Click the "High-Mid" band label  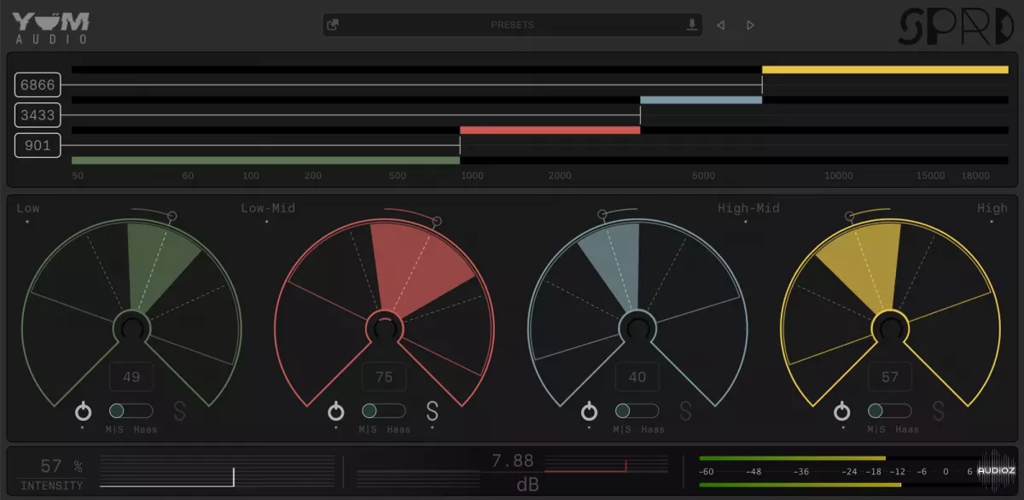[x=748, y=208]
